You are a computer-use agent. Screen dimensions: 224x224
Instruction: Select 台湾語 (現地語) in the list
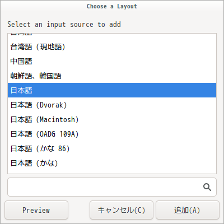(112, 46)
